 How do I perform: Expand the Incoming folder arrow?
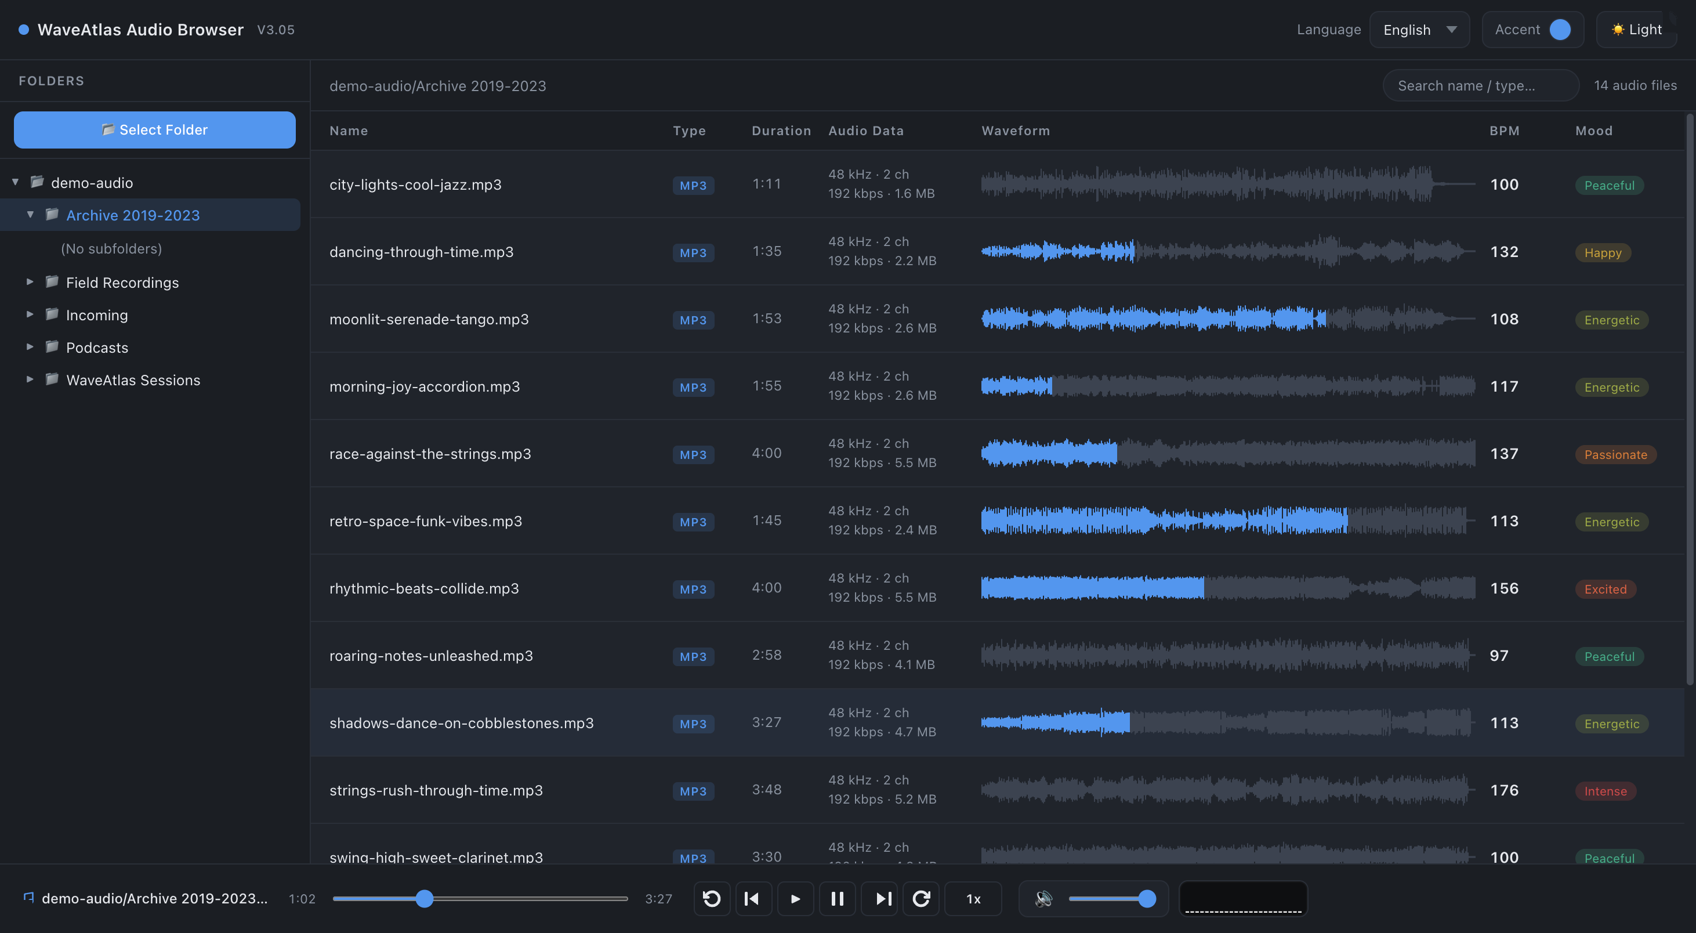[30, 314]
